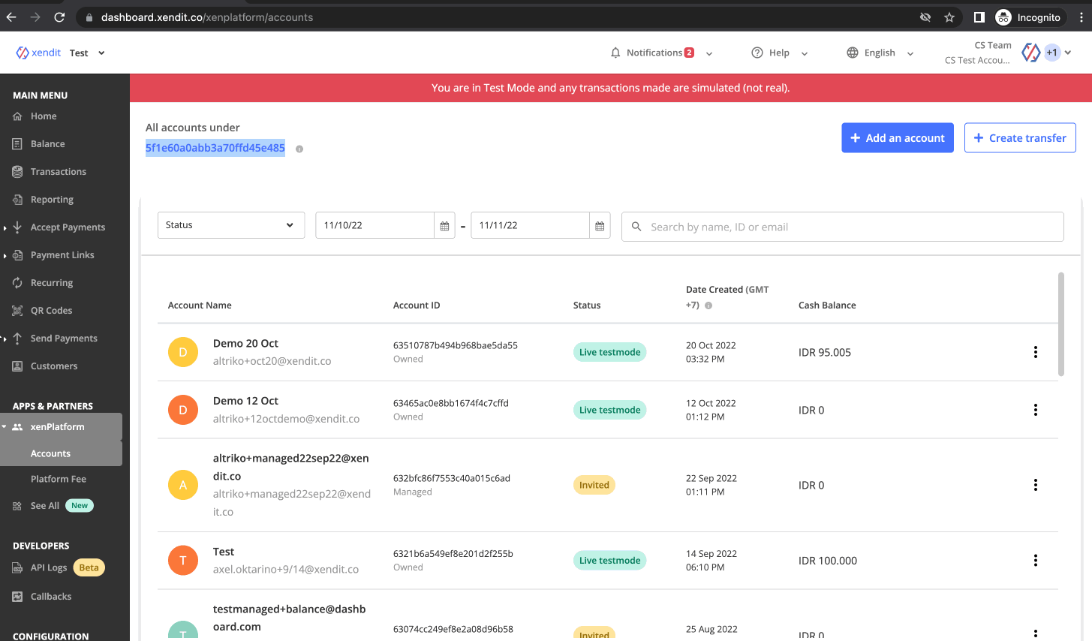1092x641 pixels.
Task: Open Transactions in the main menu
Action: click(59, 172)
